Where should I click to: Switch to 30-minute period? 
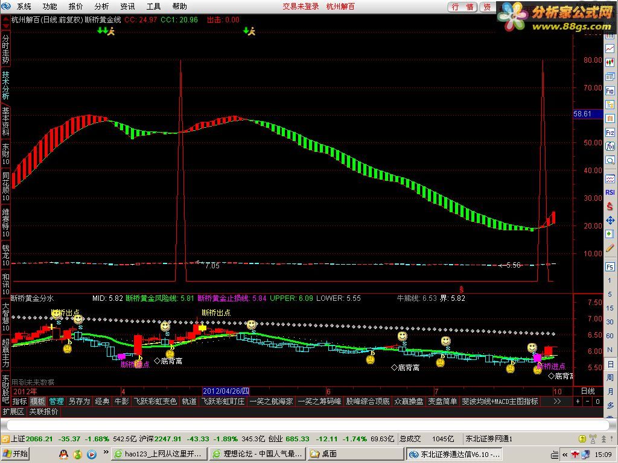610,322
